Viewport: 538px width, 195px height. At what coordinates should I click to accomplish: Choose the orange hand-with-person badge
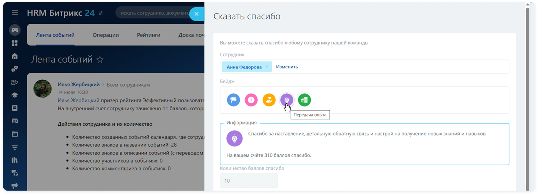(269, 100)
